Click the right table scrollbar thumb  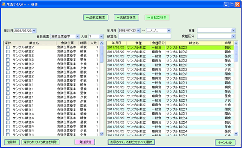tap(236, 54)
